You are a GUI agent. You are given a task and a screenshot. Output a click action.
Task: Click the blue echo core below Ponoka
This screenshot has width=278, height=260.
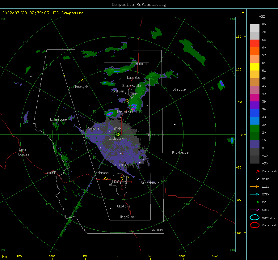[117, 71]
